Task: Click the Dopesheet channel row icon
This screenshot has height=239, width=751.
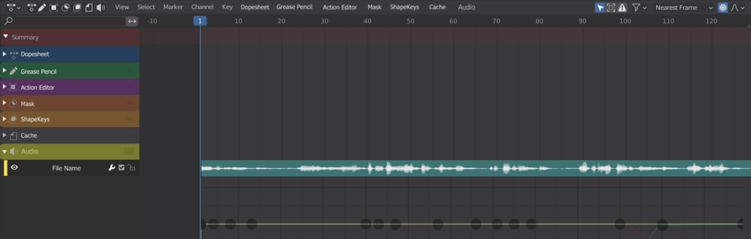Action: 14,55
